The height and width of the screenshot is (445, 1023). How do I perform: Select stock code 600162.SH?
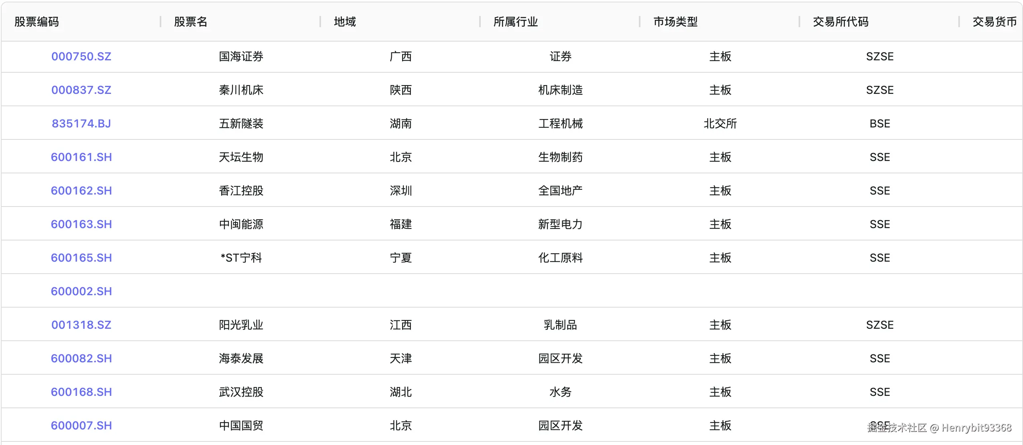point(81,191)
